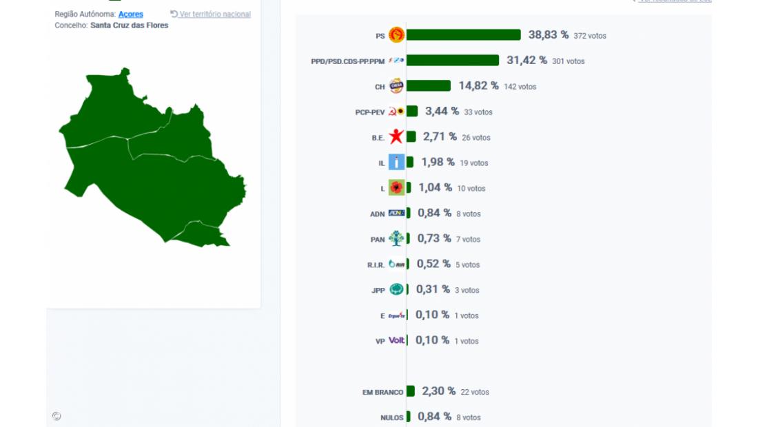Click the ADN party logo

(396, 213)
